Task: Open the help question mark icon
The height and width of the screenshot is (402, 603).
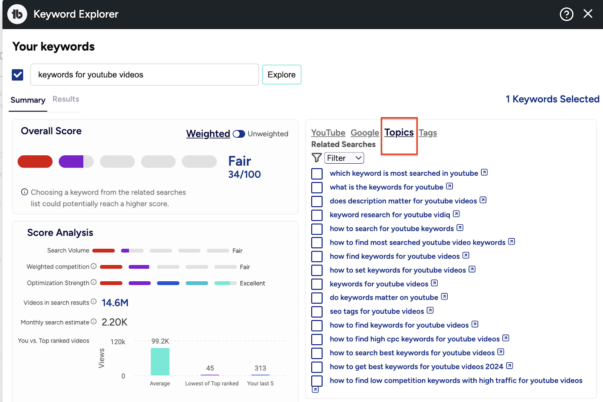Action: point(566,14)
